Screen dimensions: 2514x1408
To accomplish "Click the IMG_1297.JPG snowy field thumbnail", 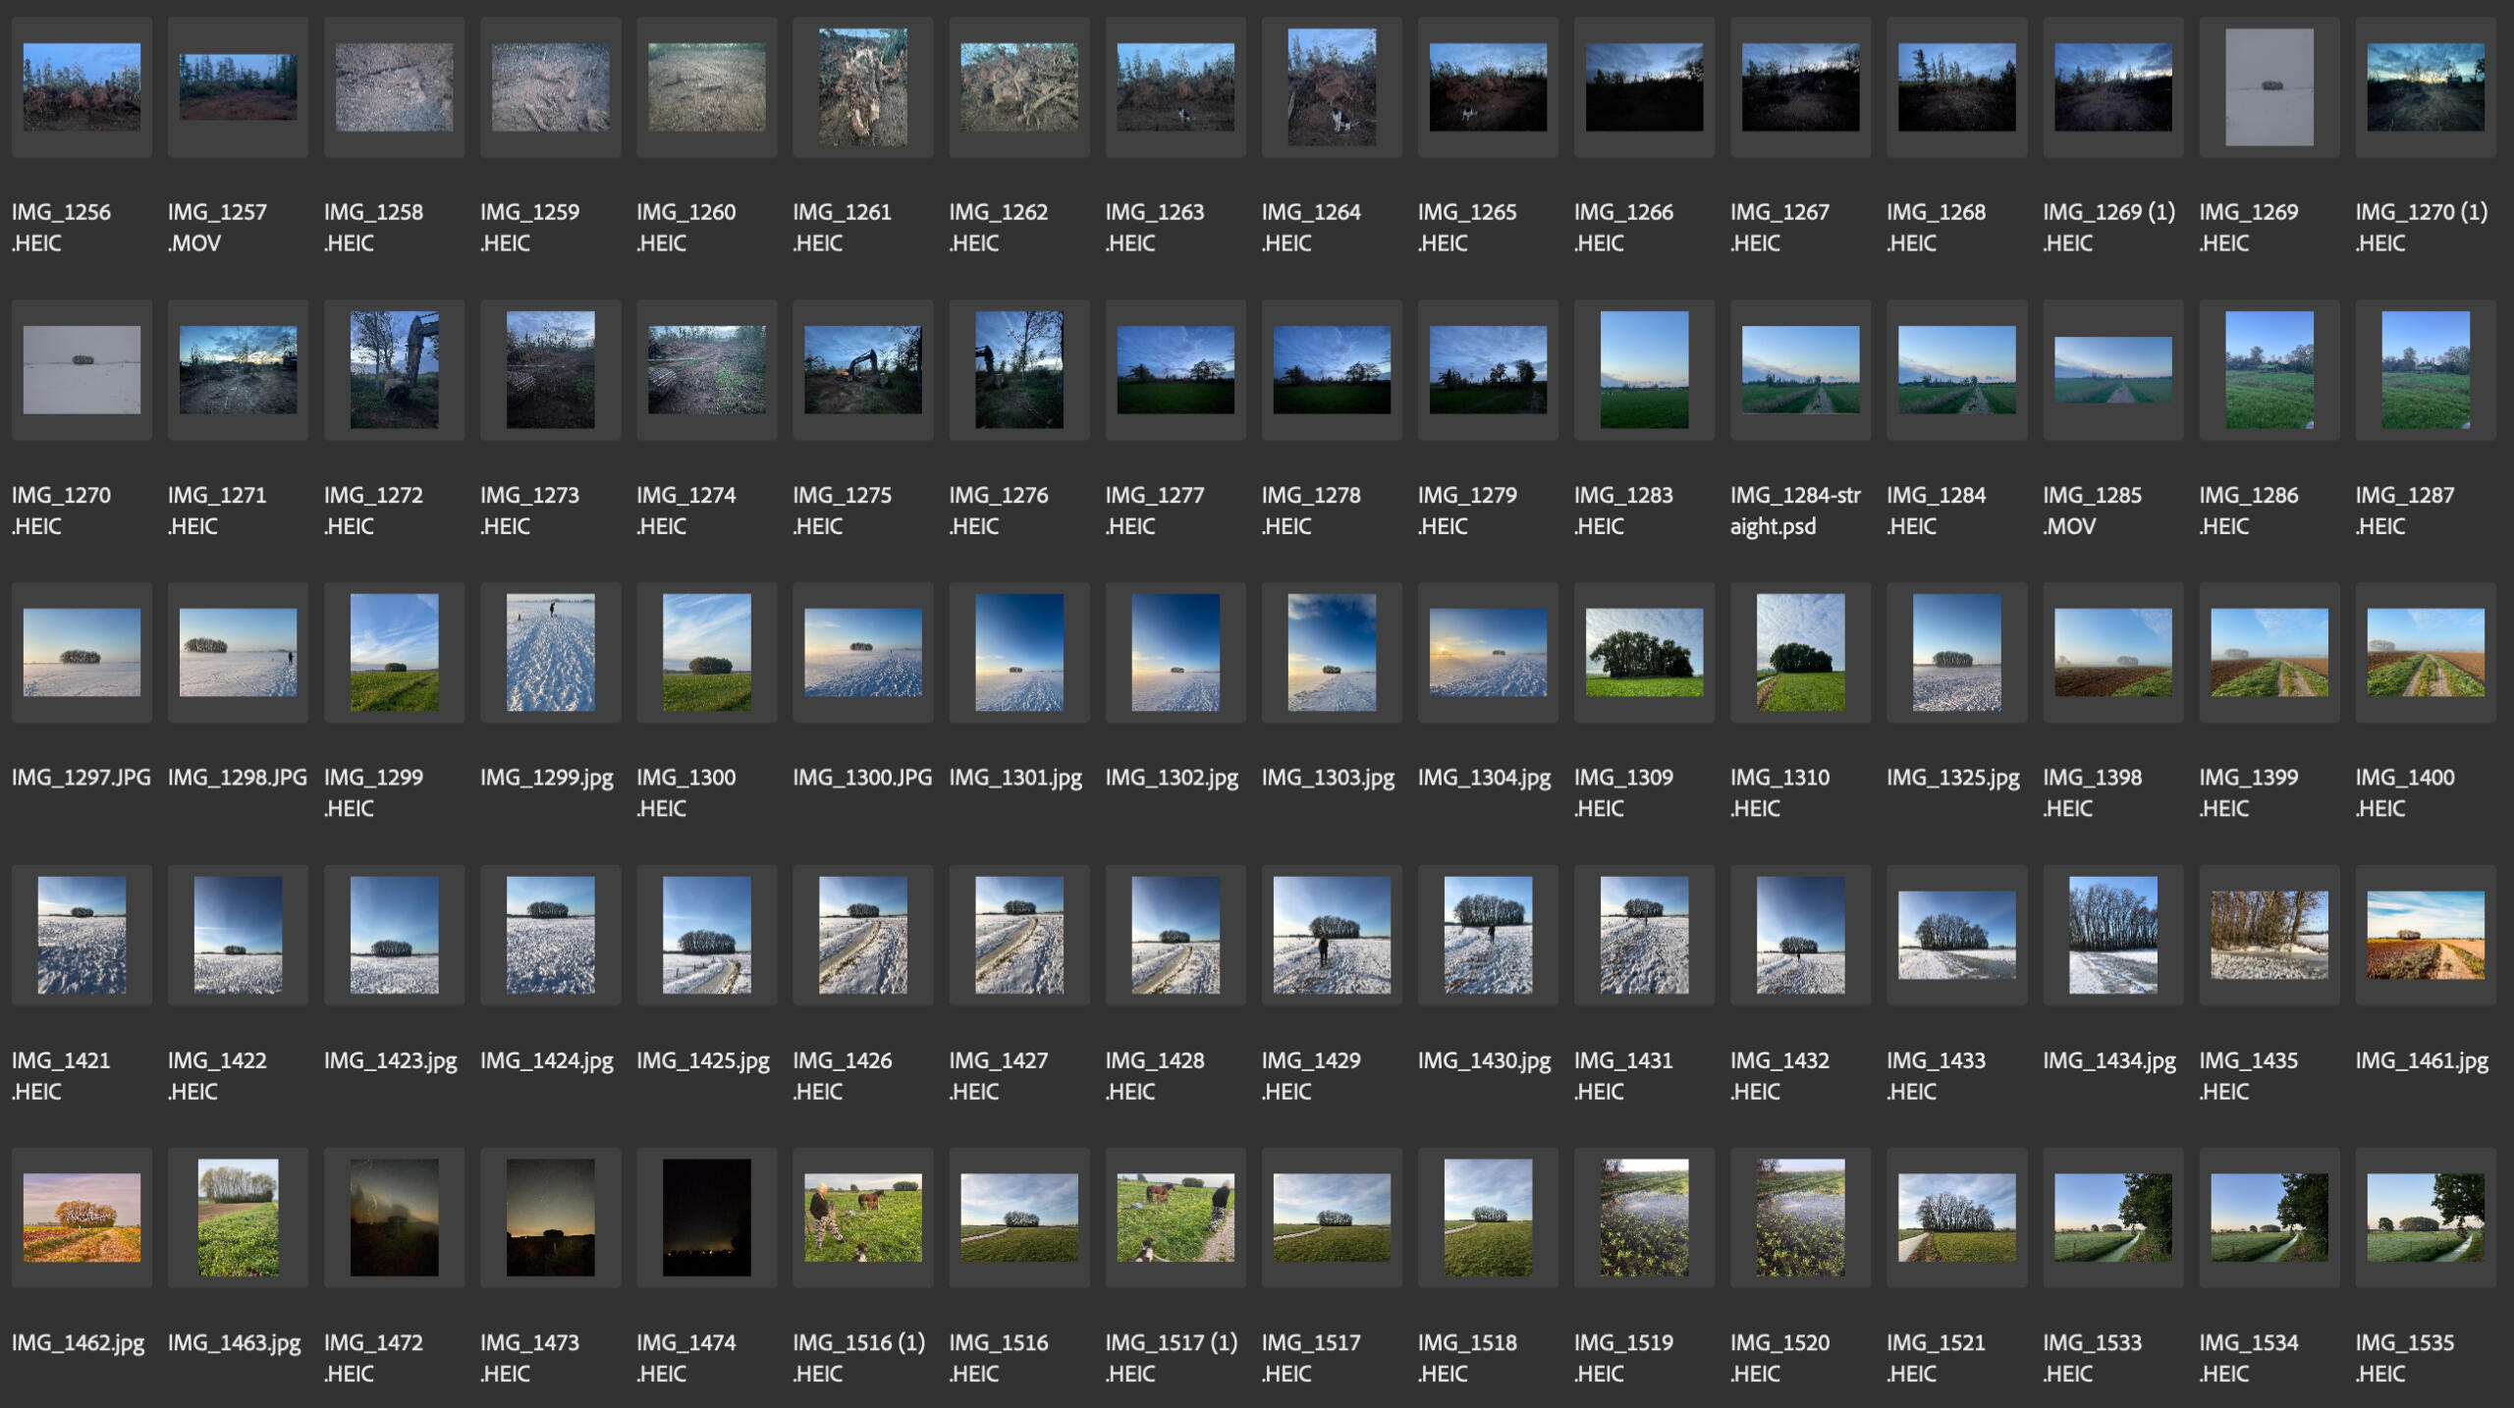I will click(82, 652).
